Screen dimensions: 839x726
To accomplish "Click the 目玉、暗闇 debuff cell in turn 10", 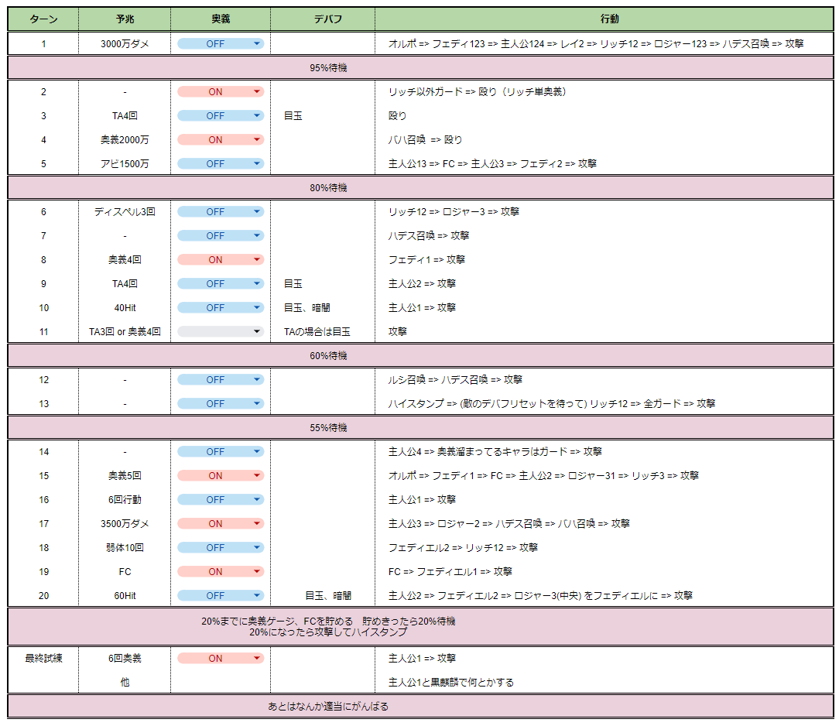I will [307, 308].
